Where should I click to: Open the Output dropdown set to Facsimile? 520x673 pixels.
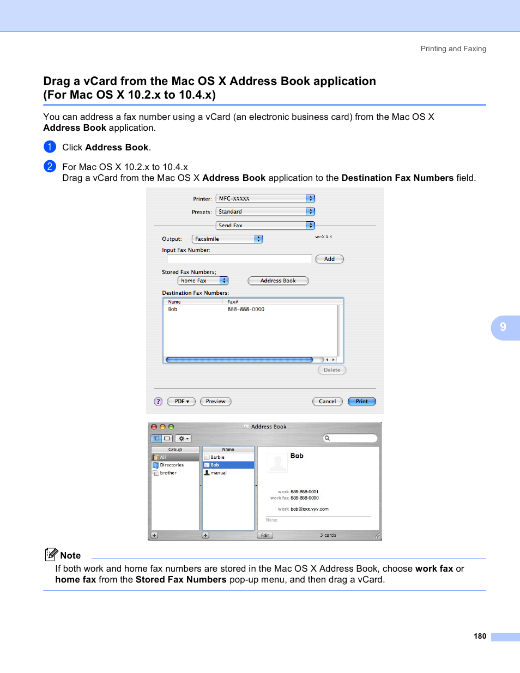click(227, 239)
